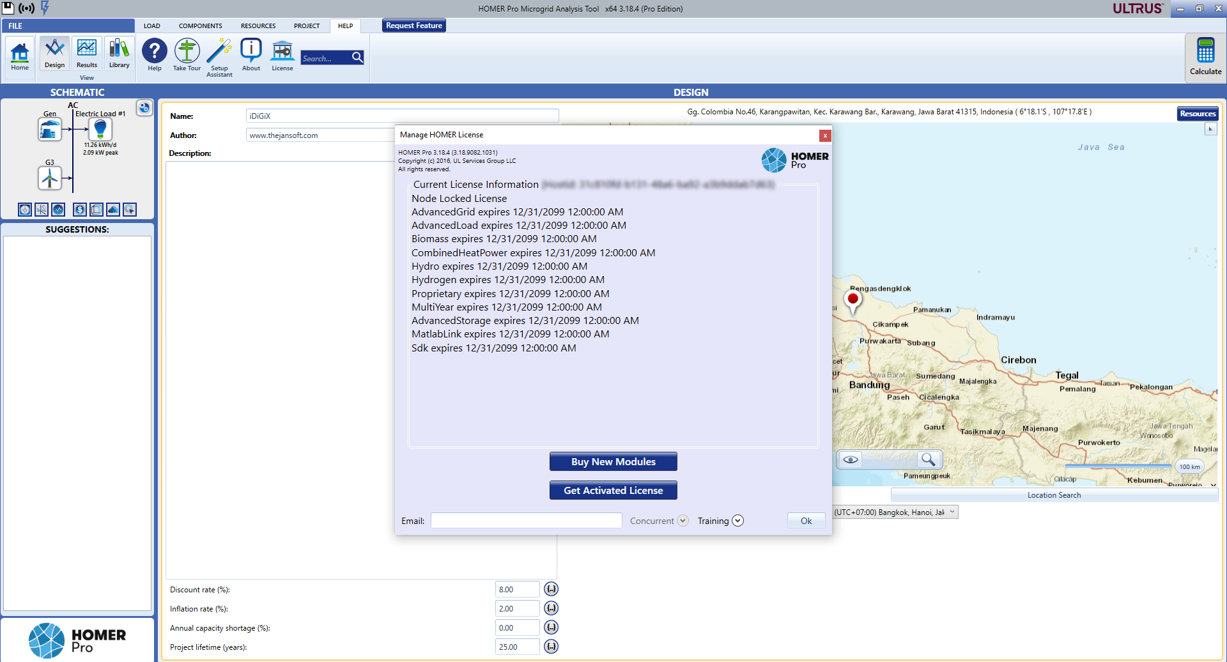
Task: Open the dollar-sign economics icon
Action: [x=80, y=210]
